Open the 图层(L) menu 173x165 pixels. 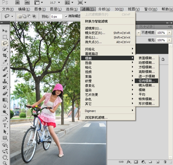(56, 9)
